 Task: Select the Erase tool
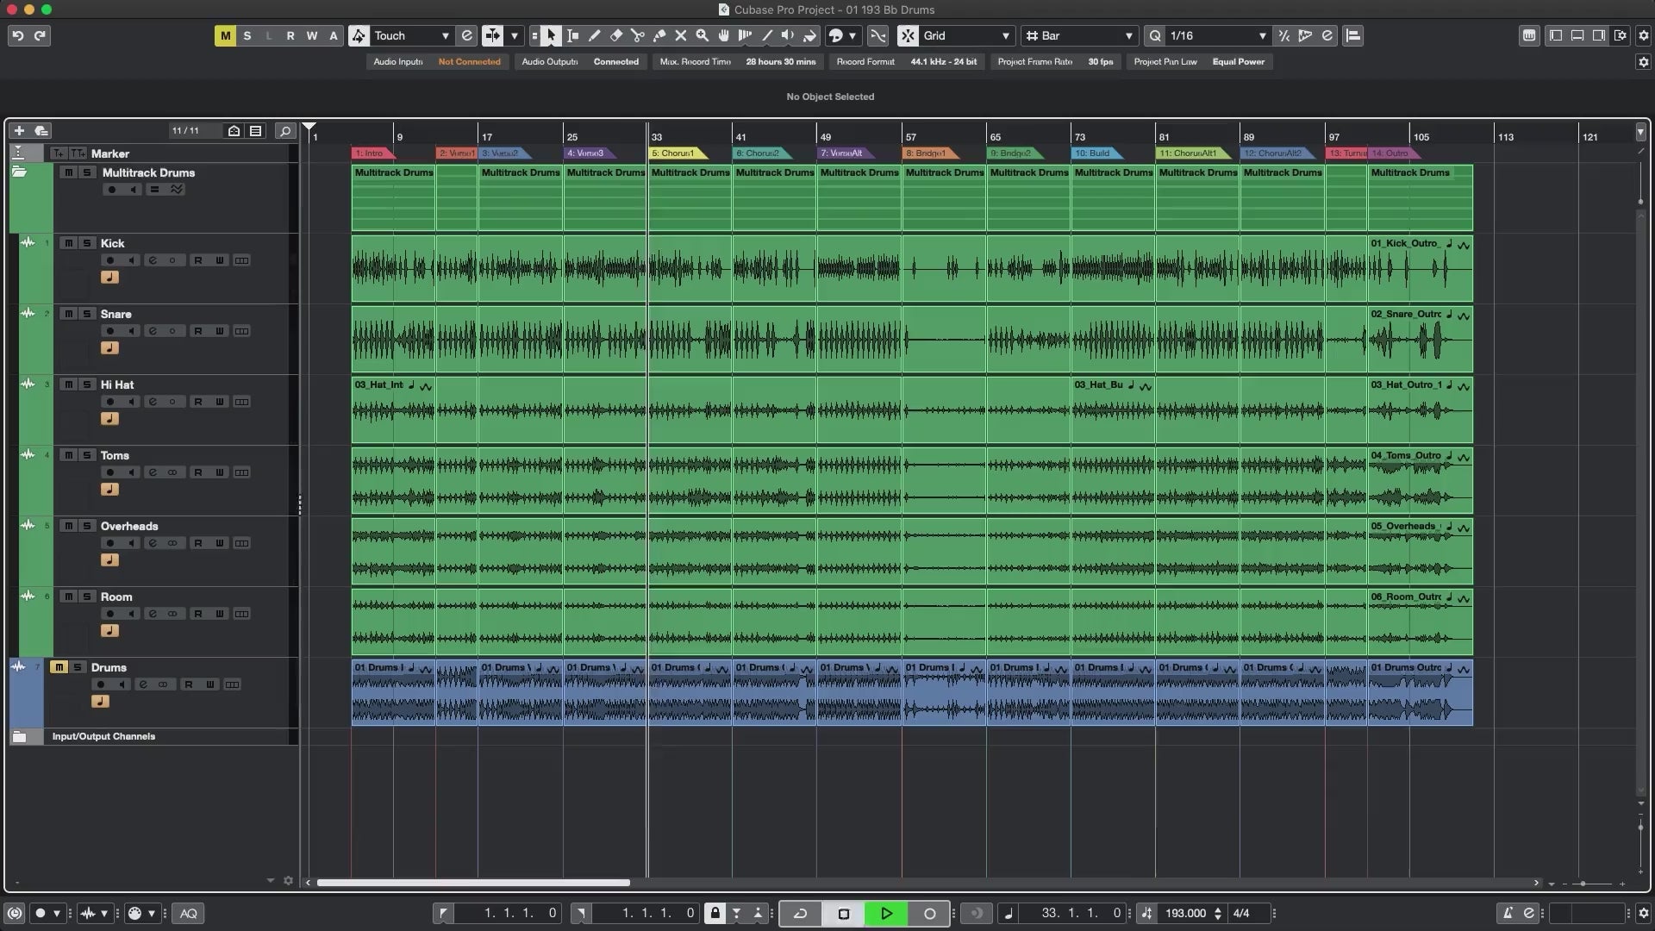[x=615, y=35]
